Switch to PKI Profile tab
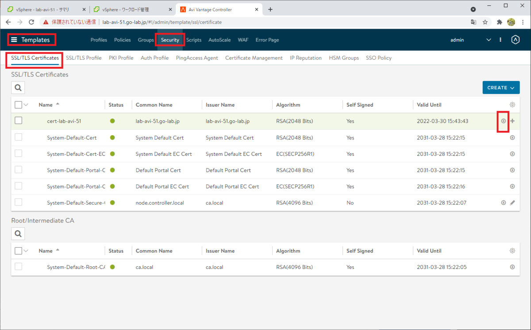 [121, 58]
